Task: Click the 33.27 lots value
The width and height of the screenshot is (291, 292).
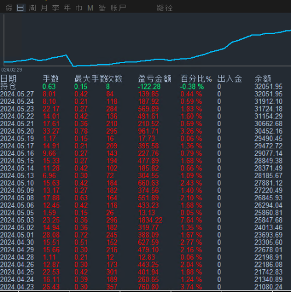Action: pos(51,131)
